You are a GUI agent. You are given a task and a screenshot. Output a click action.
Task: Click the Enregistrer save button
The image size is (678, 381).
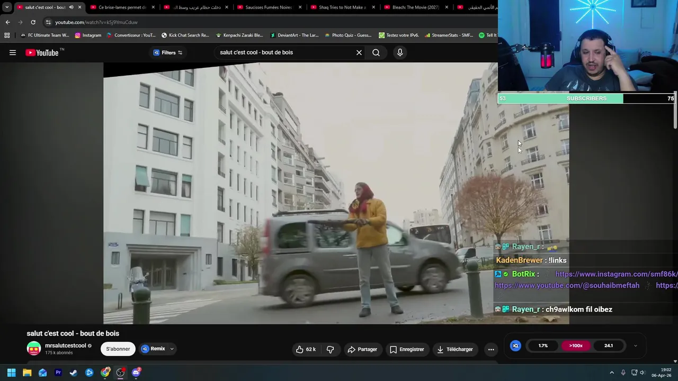(x=406, y=349)
